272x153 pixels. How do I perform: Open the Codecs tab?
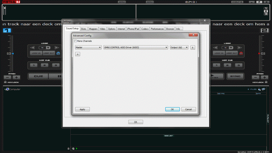145,29
